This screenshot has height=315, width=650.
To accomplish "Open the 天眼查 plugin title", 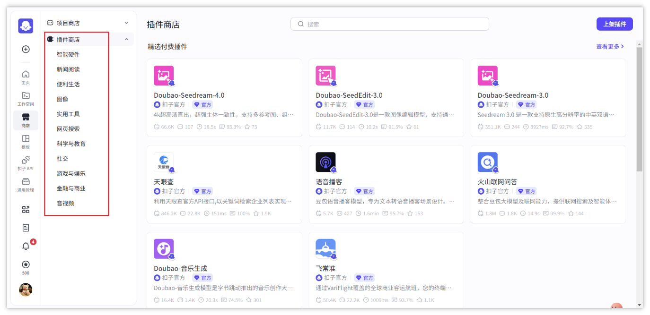I will tap(164, 182).
